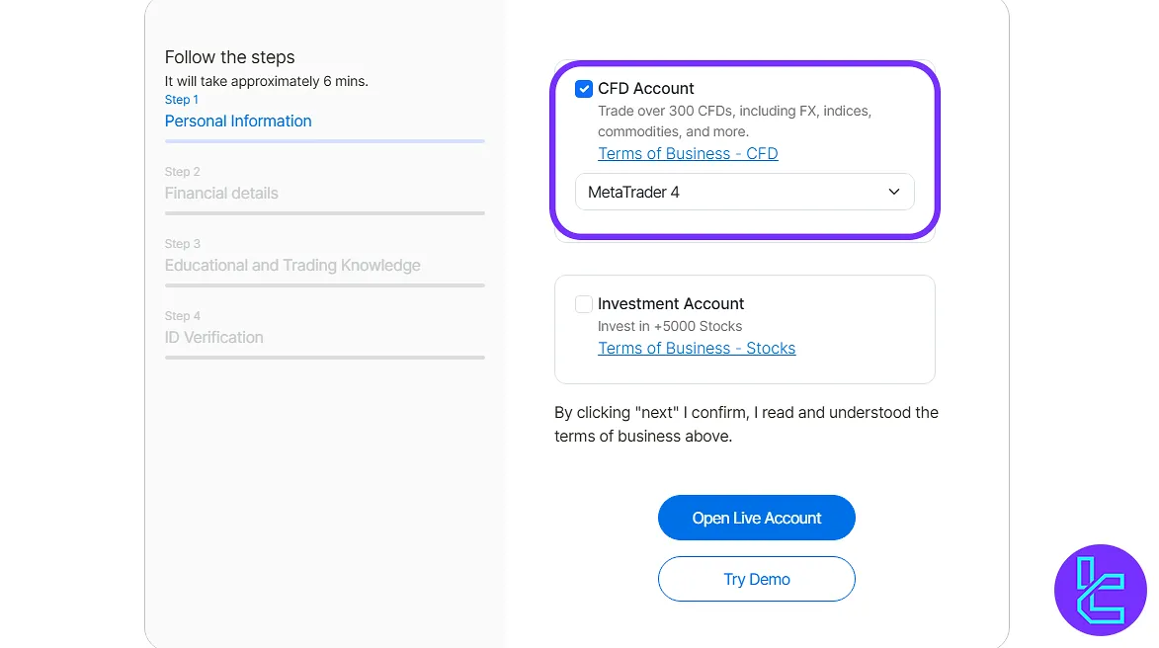Click the Step 3 progress bar
This screenshot has width=1159, height=648.
(x=324, y=285)
